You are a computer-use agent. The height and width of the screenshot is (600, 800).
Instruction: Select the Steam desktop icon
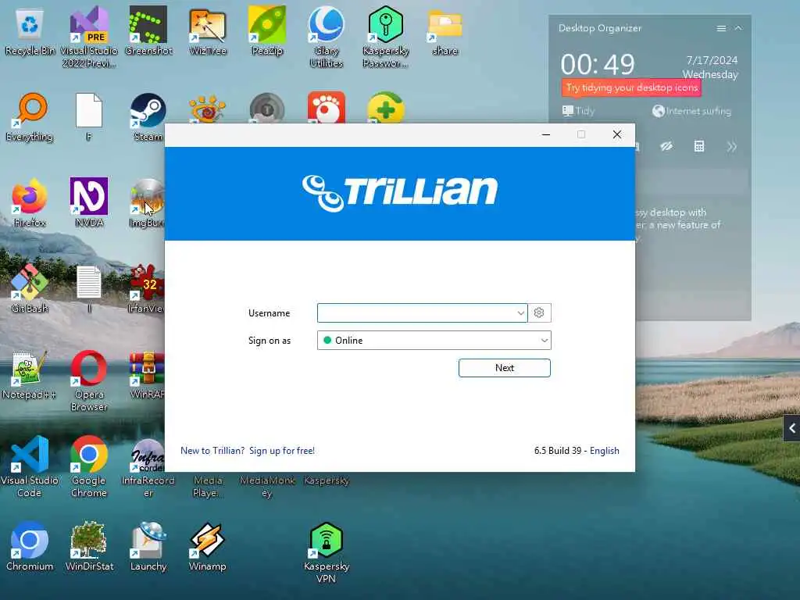pyautogui.click(x=148, y=117)
